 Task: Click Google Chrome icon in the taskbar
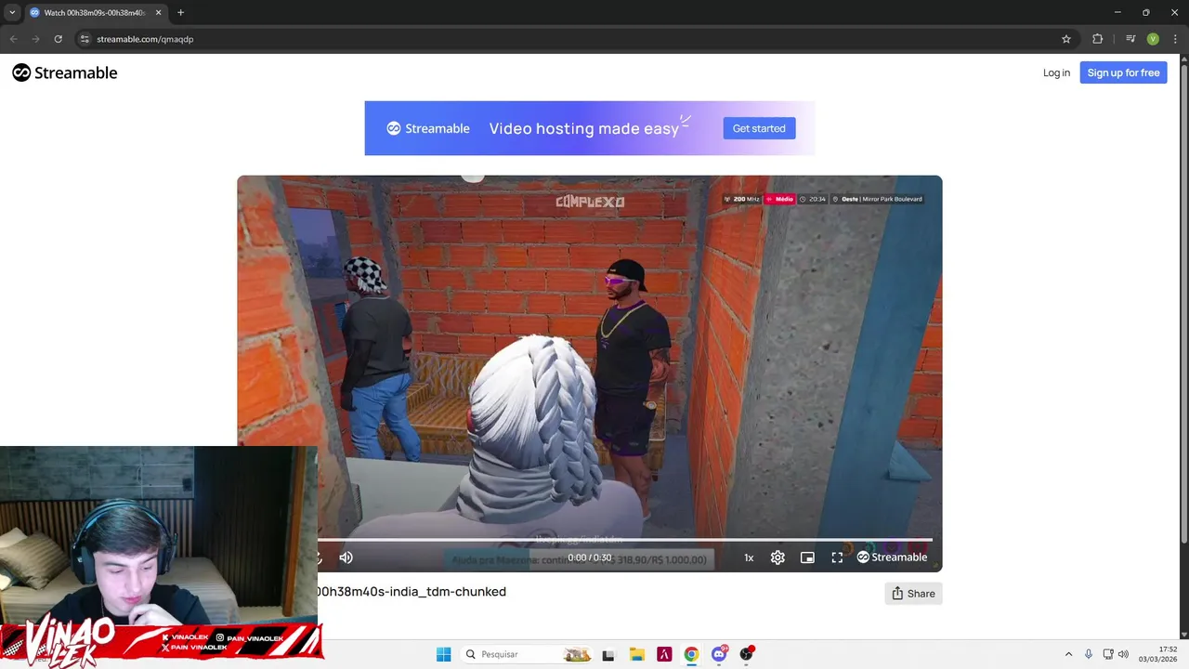point(691,654)
